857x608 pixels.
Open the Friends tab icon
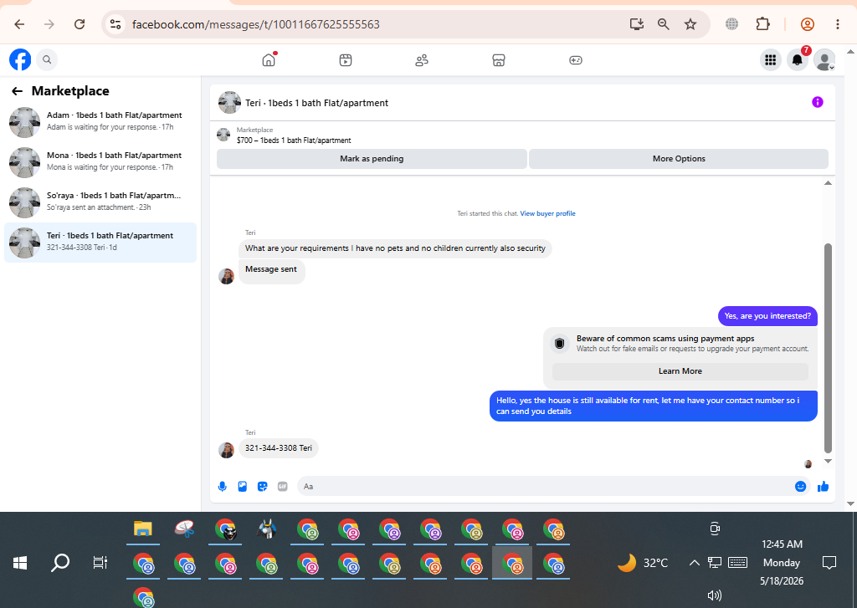(422, 60)
